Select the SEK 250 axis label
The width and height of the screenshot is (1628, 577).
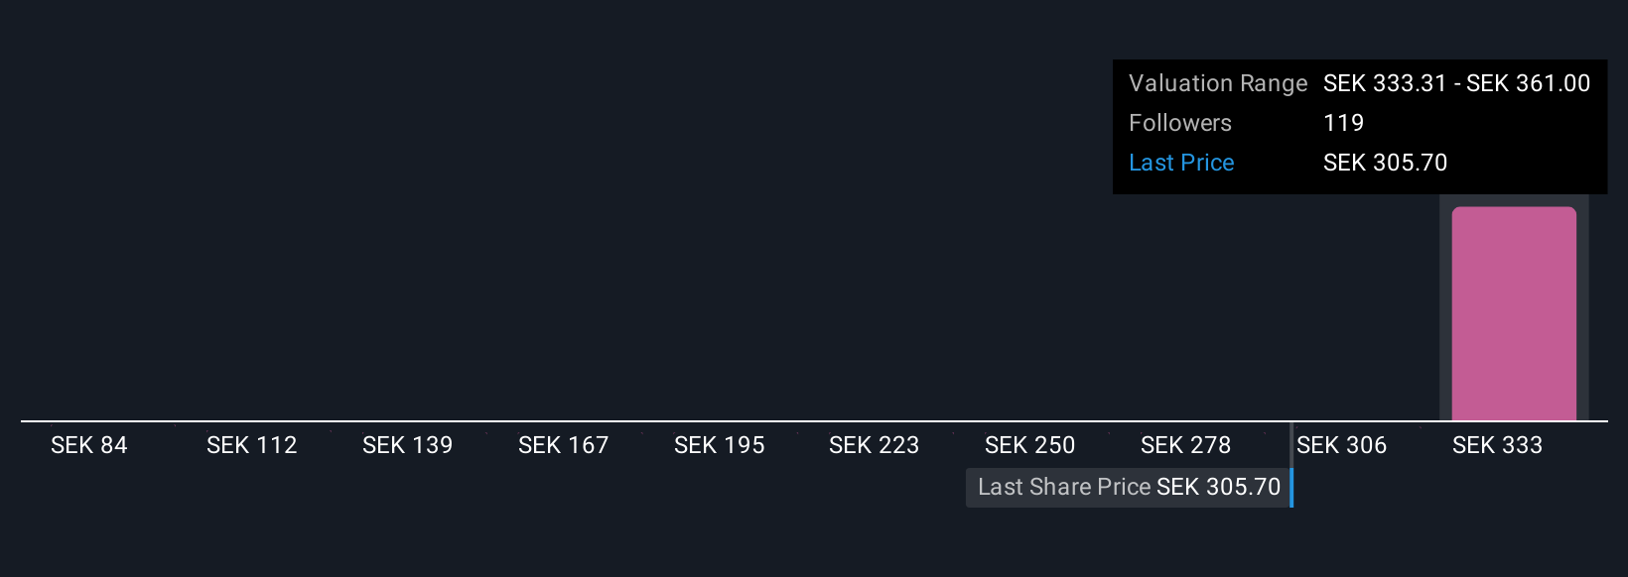pyautogui.click(x=1030, y=445)
